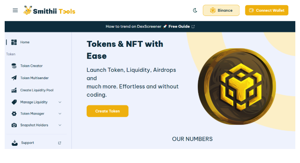Click the Manage Liquidity tag icon
The width and height of the screenshot is (300, 163).
pyautogui.click(x=14, y=102)
